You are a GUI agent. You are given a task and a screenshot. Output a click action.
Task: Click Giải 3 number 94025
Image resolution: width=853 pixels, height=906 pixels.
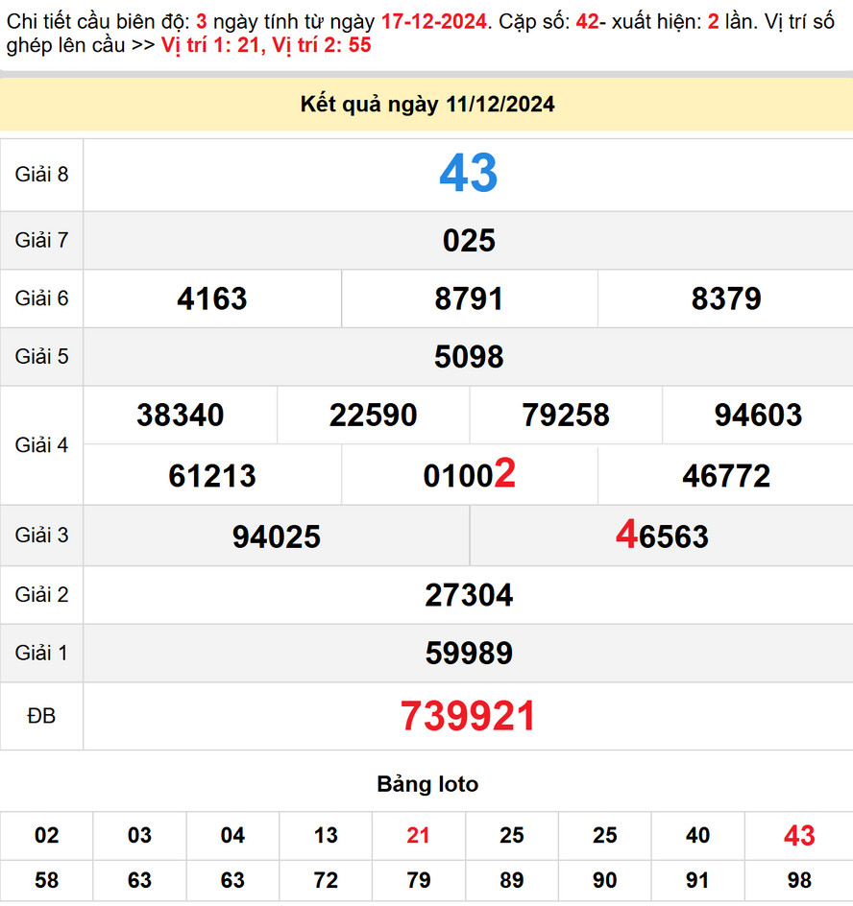(x=277, y=536)
